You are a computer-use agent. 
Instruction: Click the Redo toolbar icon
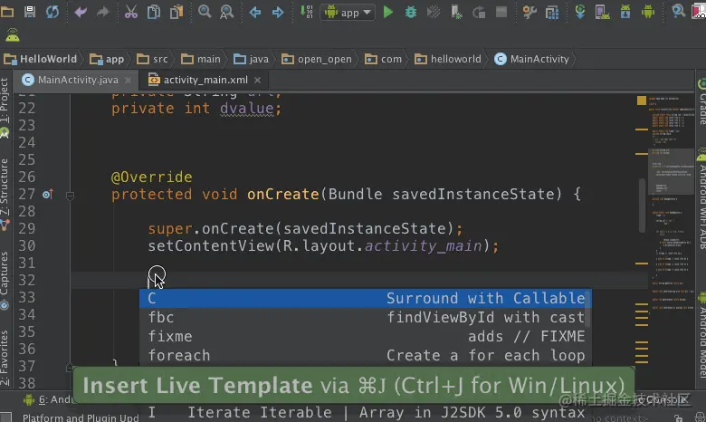coord(103,12)
